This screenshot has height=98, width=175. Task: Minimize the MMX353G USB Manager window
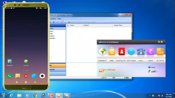159,42
